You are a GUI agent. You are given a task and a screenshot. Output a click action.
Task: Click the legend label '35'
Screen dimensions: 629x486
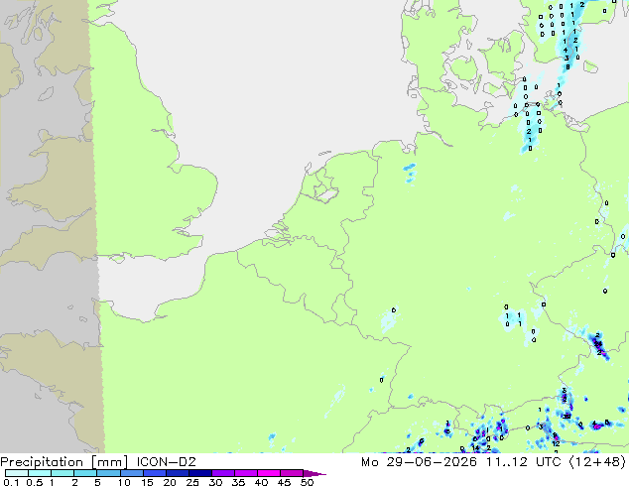[x=238, y=482]
